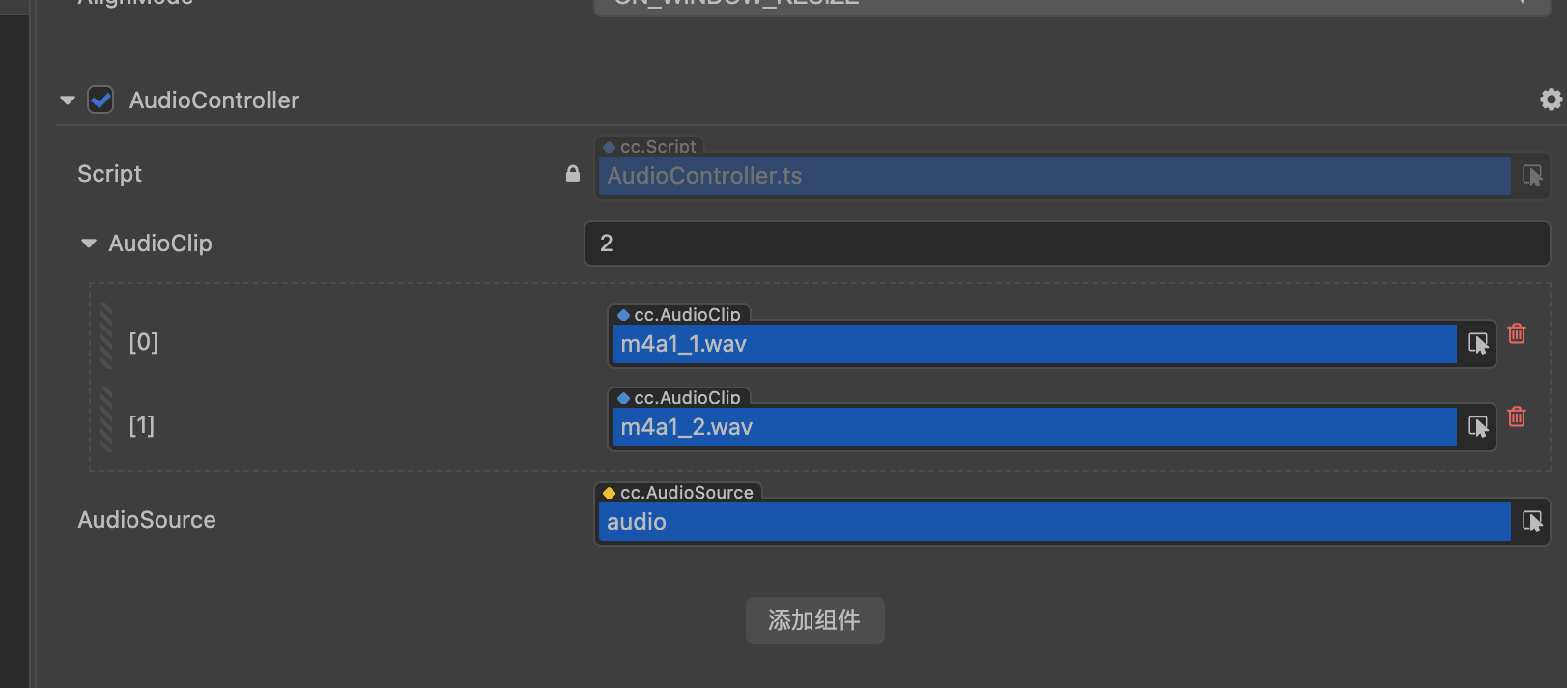Open AudioController component settings gear
1567x688 pixels.
[x=1551, y=100]
